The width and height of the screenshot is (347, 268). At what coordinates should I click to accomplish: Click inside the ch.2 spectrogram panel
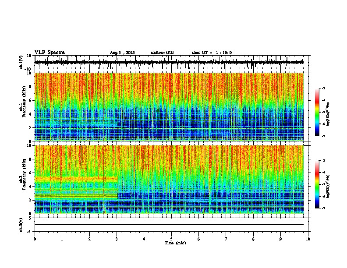tap(169, 180)
